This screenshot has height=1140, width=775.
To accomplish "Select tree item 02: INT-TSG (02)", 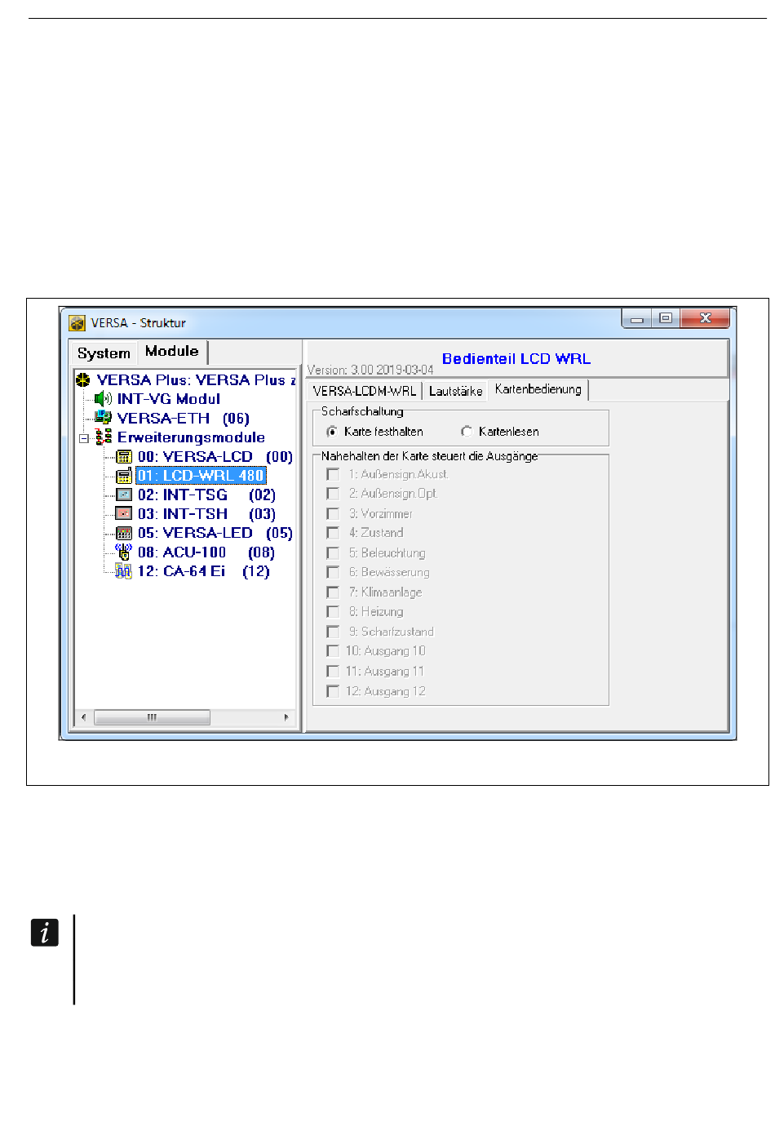I will pos(206,495).
